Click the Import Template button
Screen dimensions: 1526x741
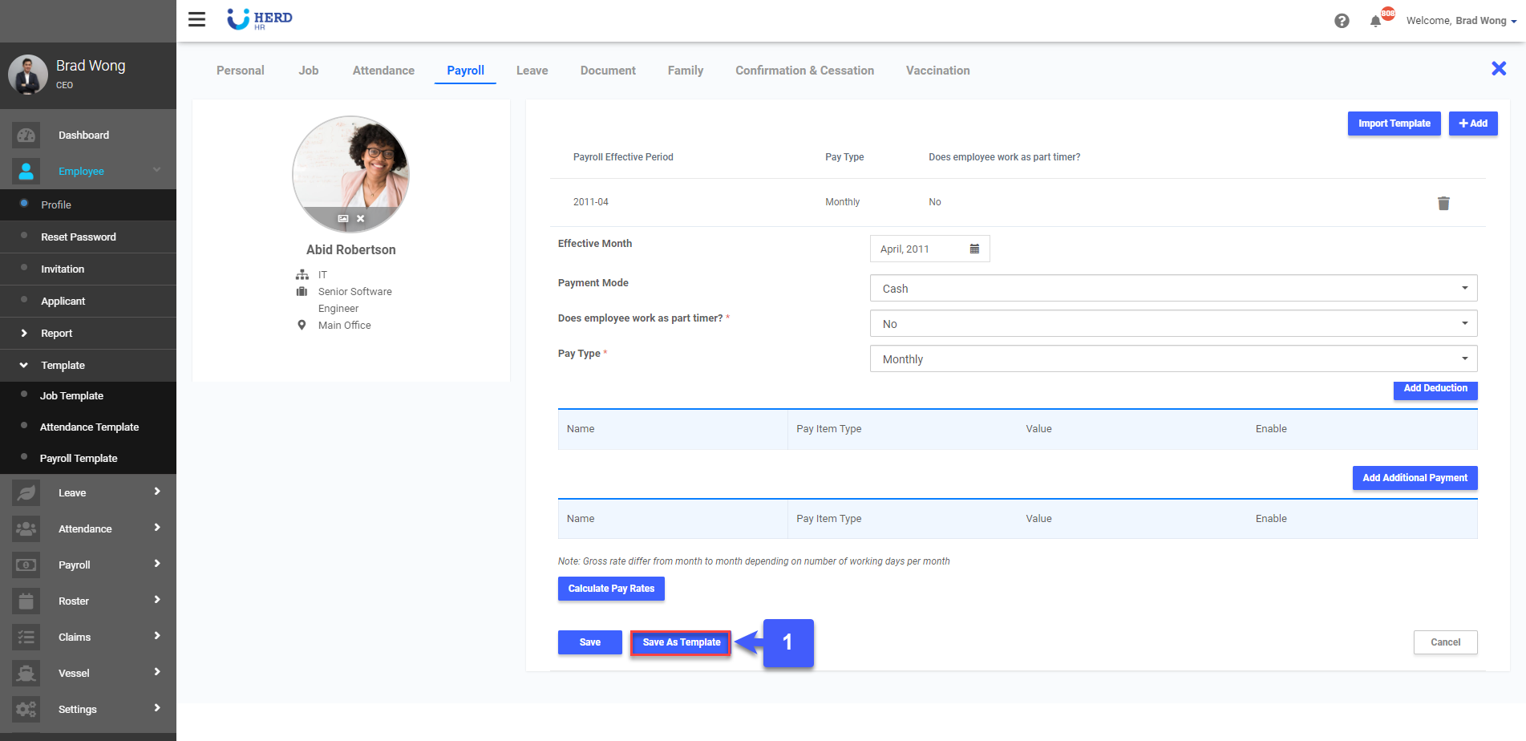(1394, 123)
